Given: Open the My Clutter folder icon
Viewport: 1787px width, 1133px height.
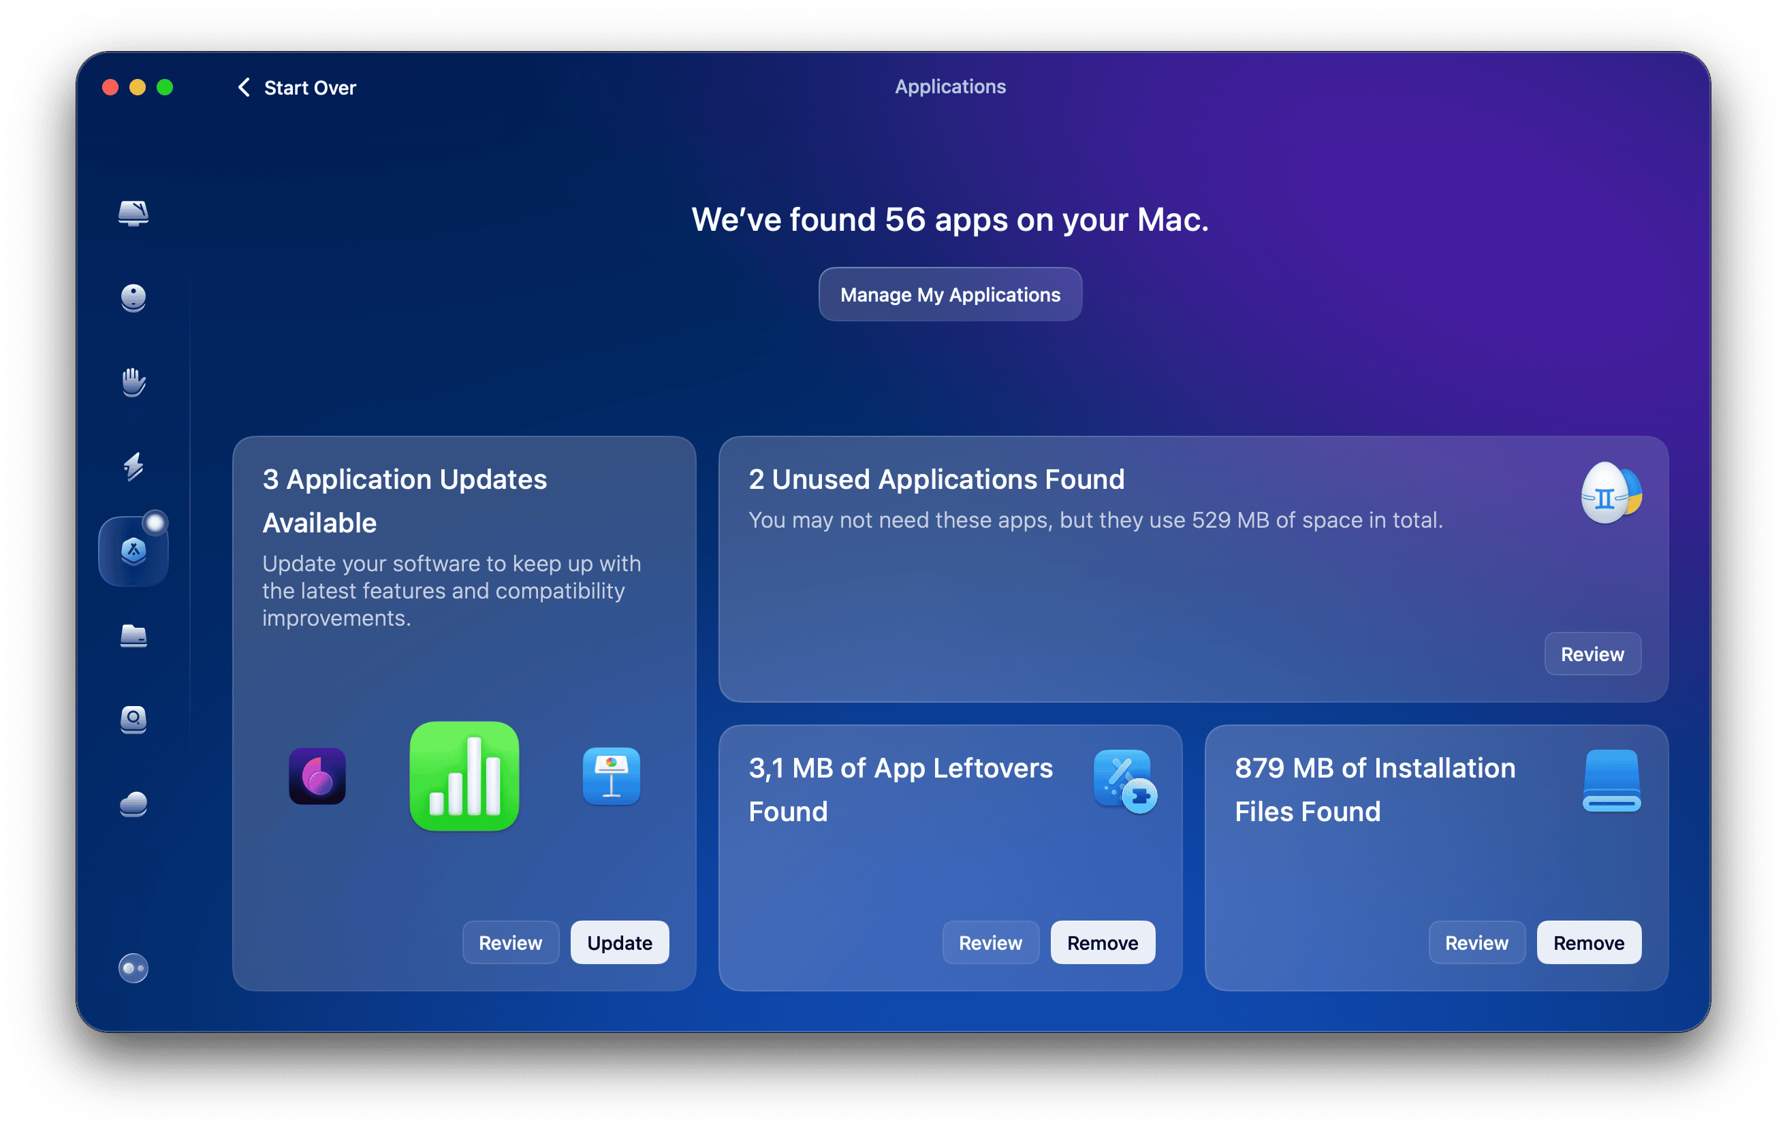Looking at the screenshot, I should (x=133, y=637).
